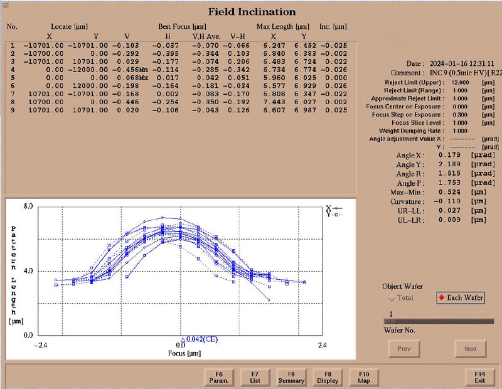Select the Each Wafer radio option
502x389 pixels.
(x=442, y=297)
